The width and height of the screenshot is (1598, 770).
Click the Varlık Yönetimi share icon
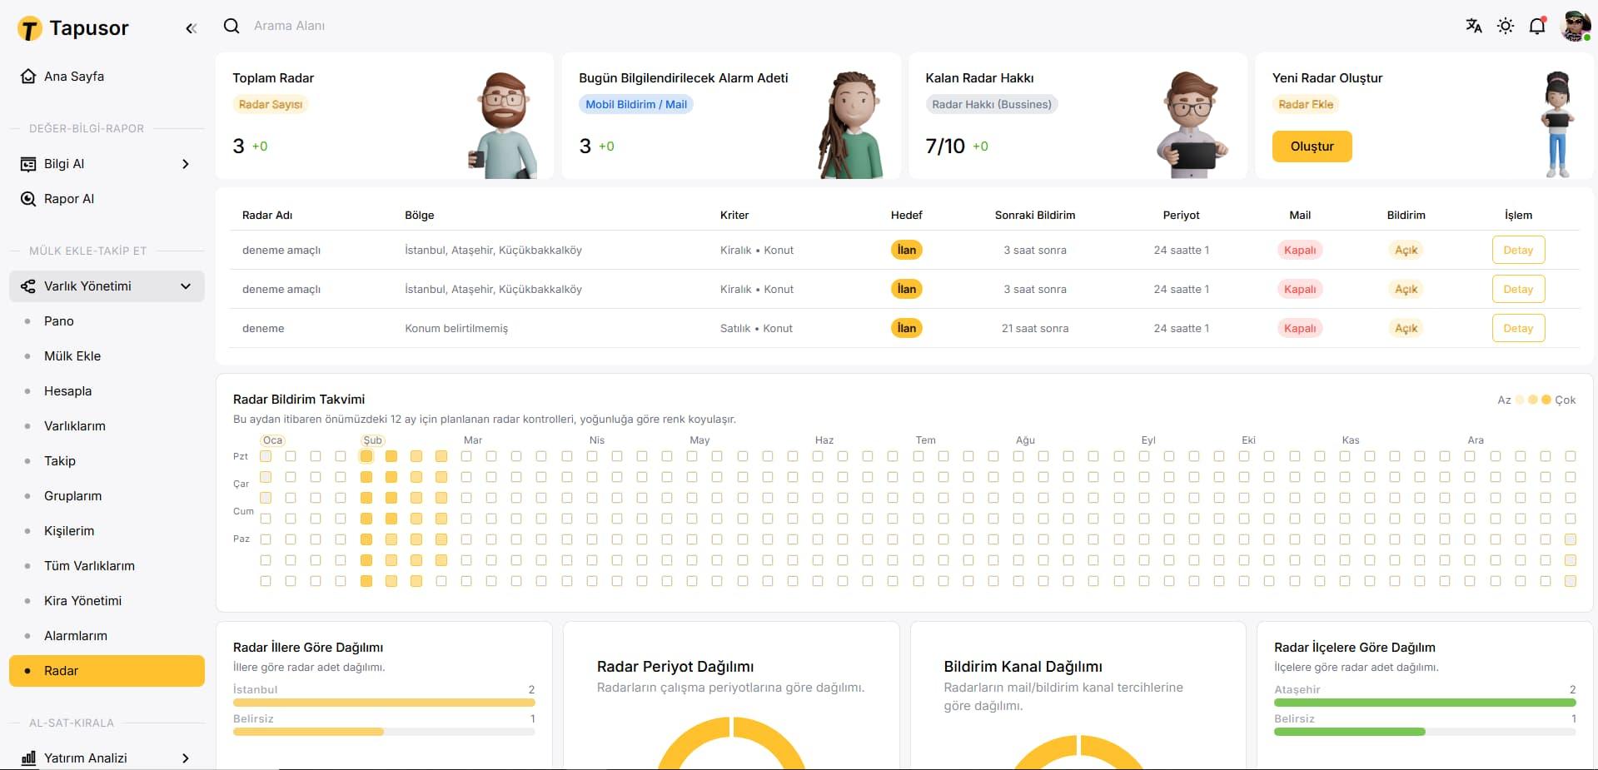pos(28,286)
